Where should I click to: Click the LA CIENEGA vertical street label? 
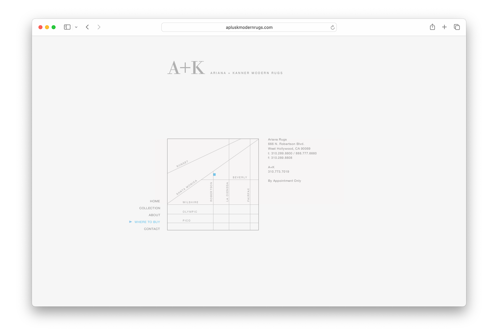227,192
